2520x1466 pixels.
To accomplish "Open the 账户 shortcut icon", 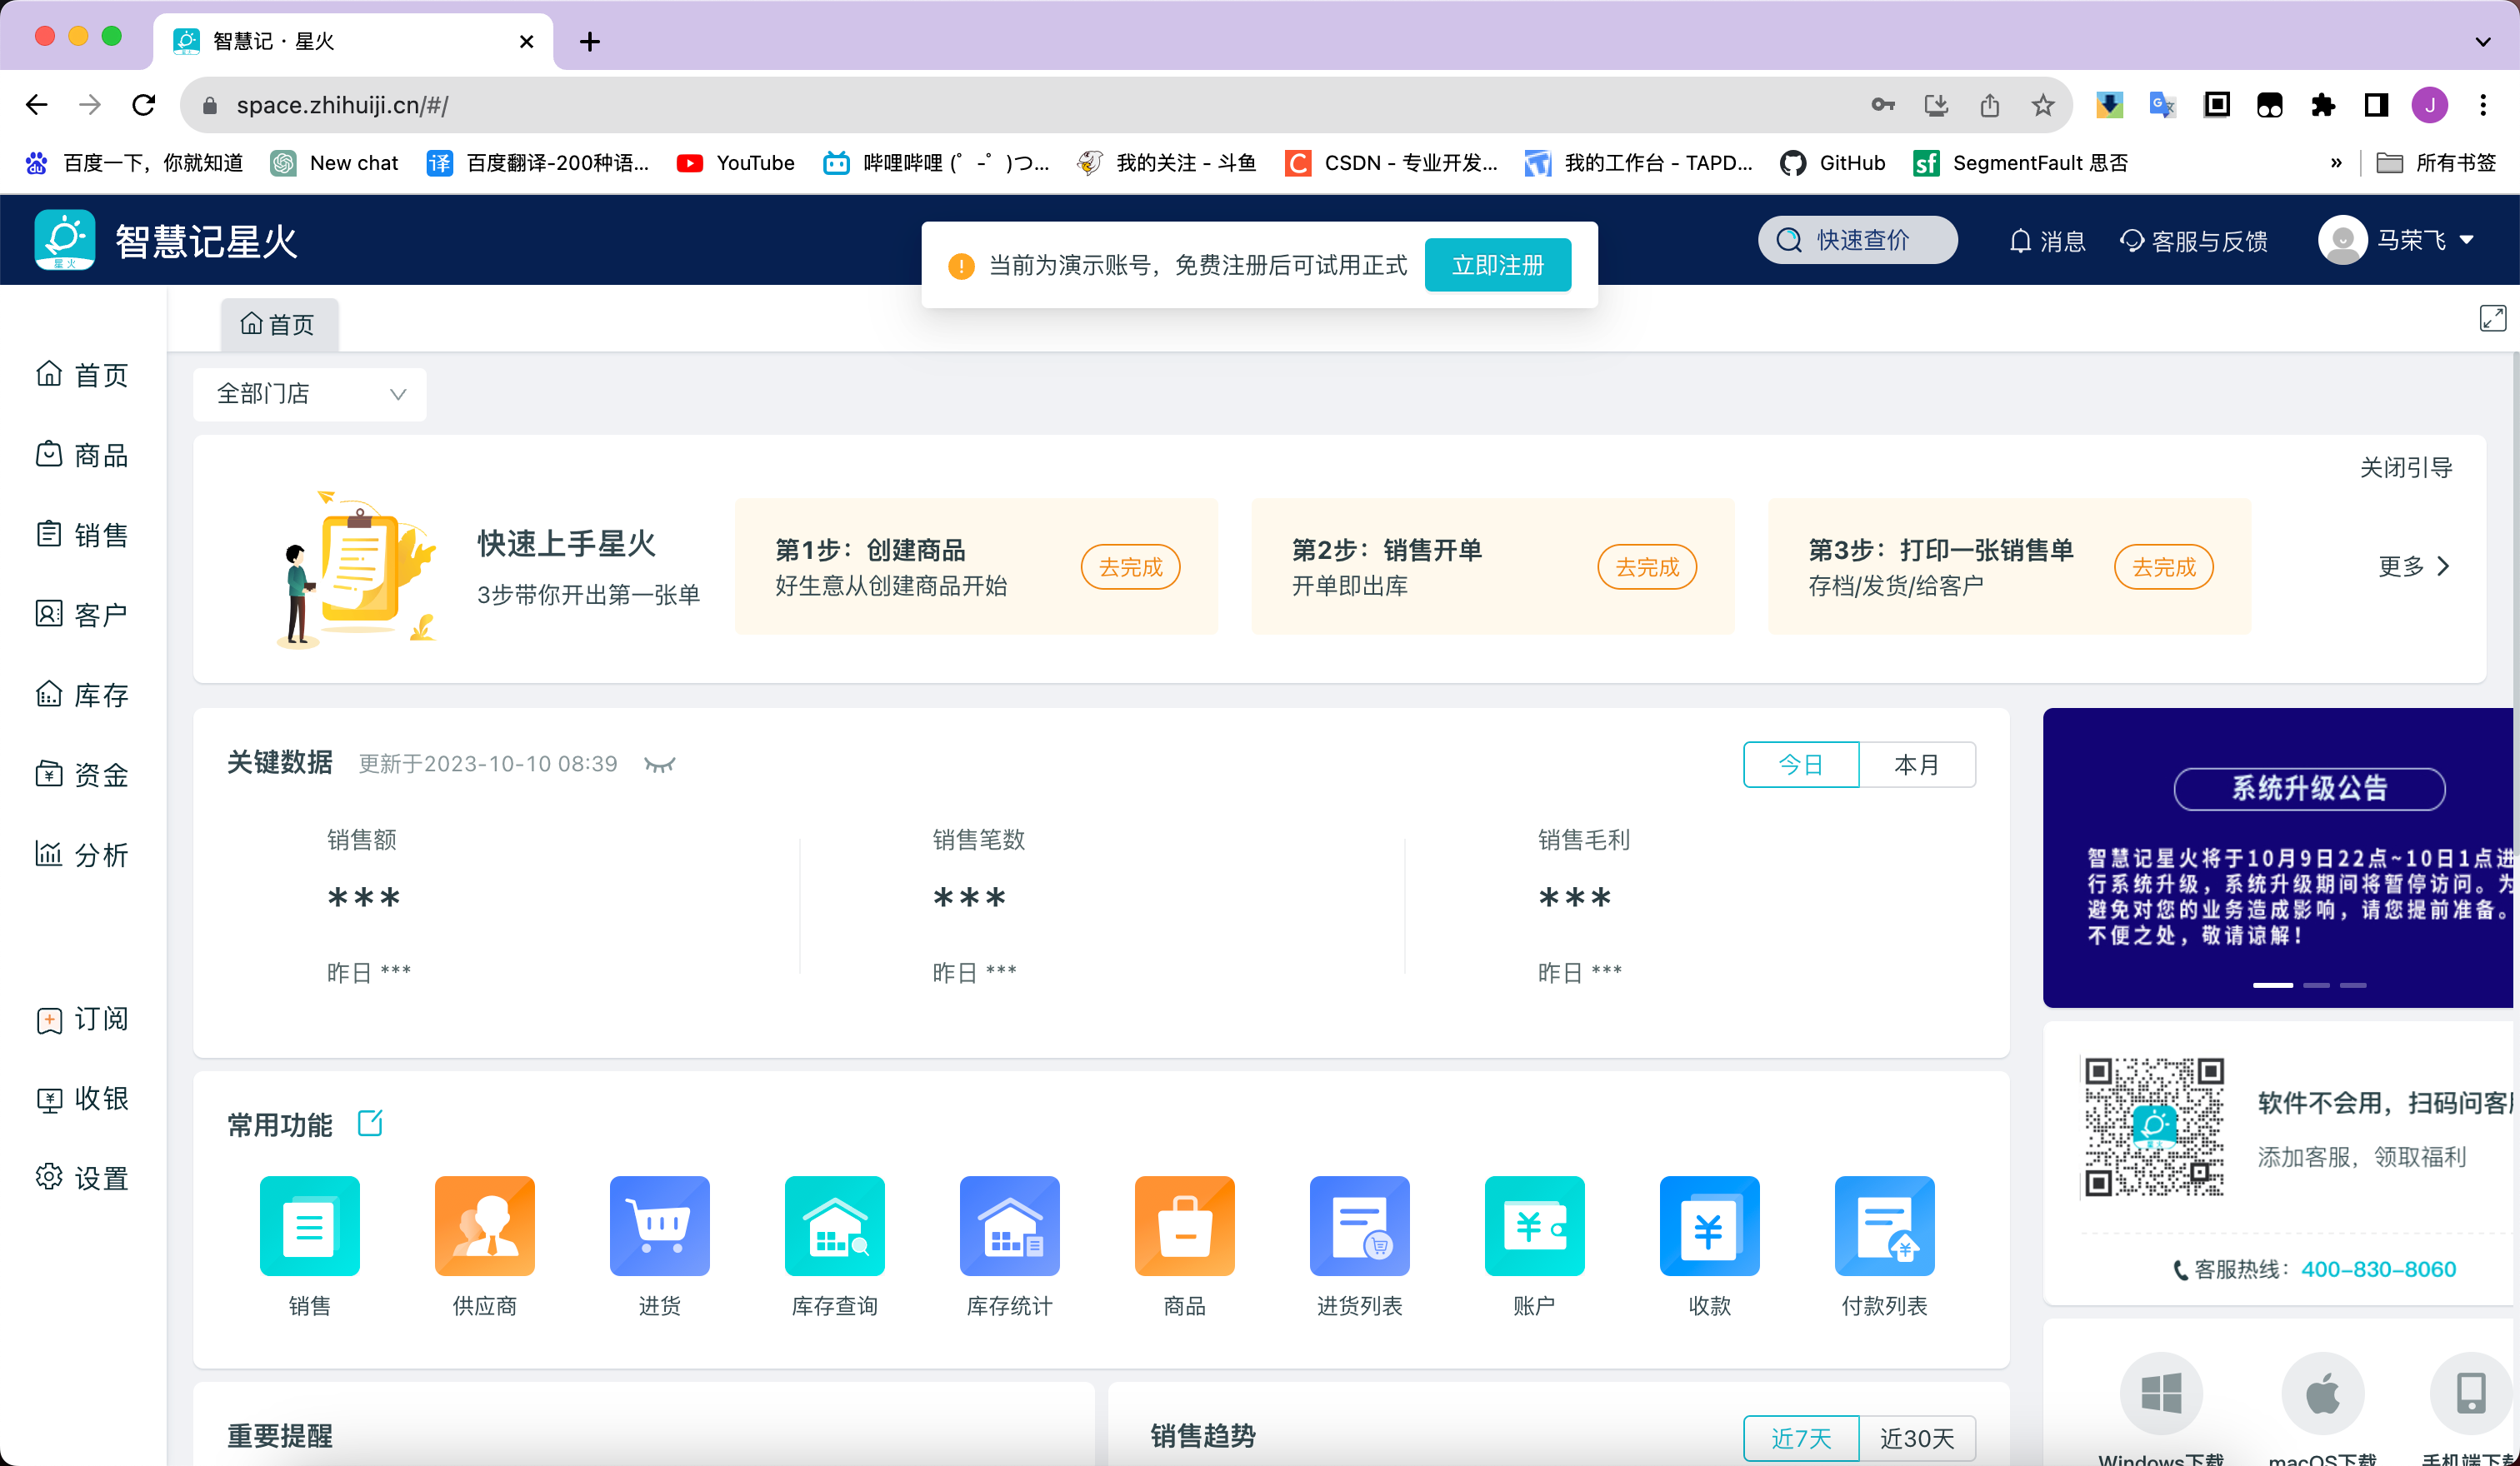I will tap(1534, 1225).
